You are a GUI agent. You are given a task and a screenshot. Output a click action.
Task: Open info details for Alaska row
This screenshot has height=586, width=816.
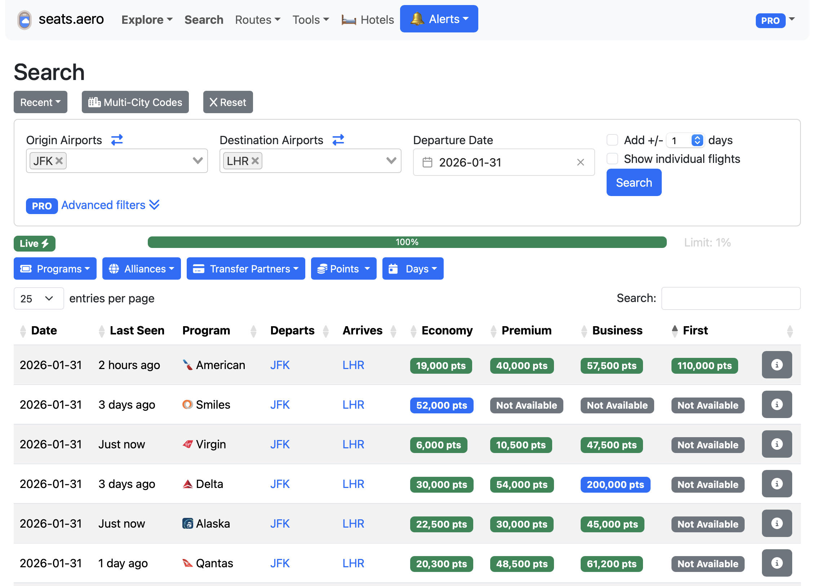pos(777,523)
